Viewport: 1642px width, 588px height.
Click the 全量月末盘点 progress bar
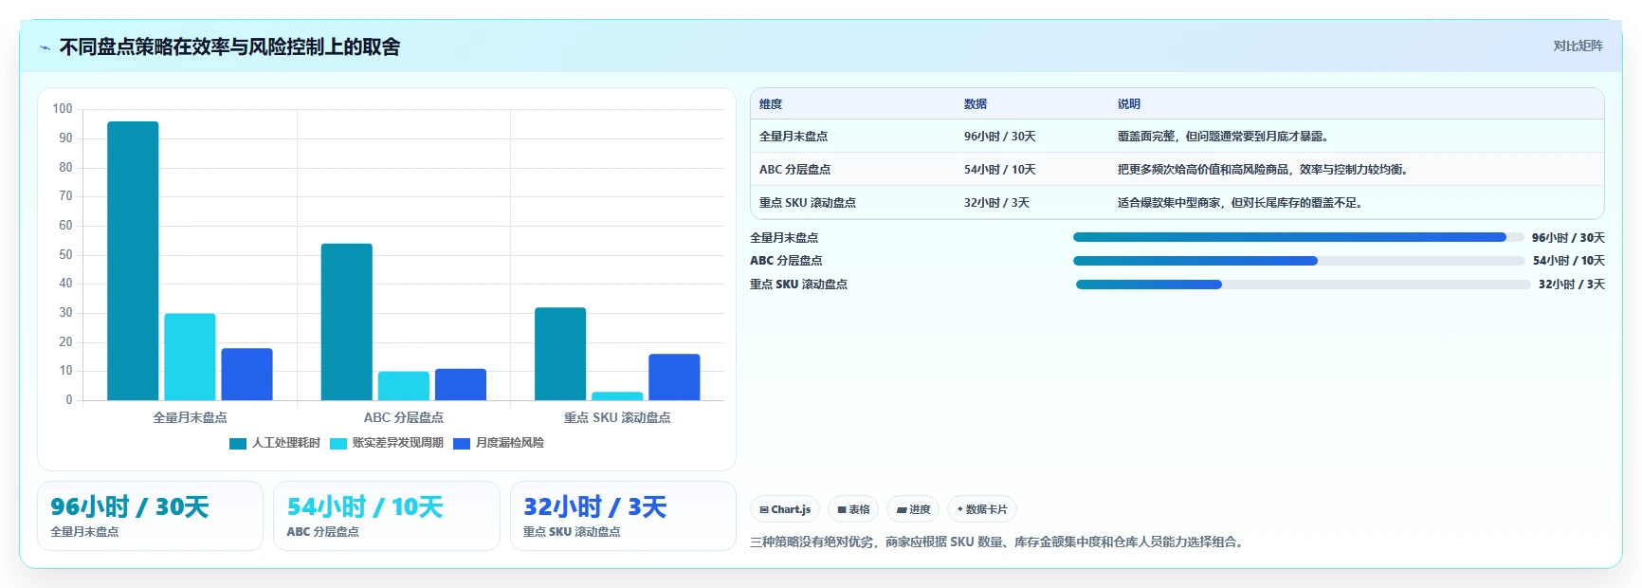pos(1299,237)
